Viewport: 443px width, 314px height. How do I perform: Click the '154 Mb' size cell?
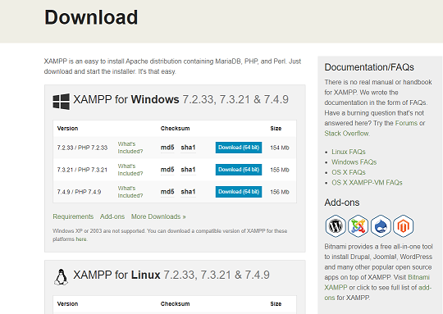point(280,148)
